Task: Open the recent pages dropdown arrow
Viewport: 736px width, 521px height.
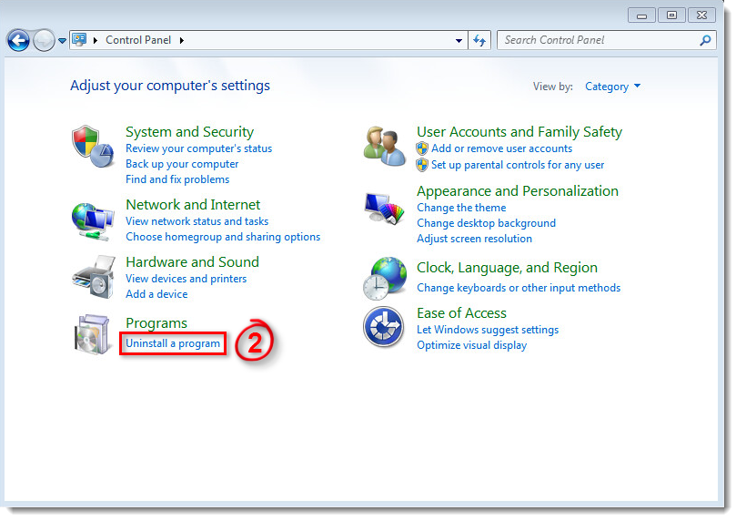Action: coord(62,41)
